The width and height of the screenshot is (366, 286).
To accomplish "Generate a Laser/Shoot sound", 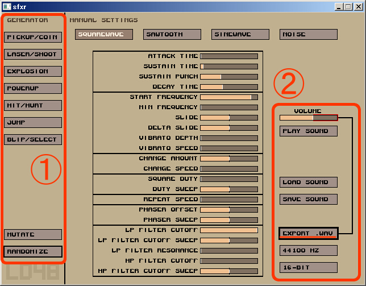I will tap(33, 55).
